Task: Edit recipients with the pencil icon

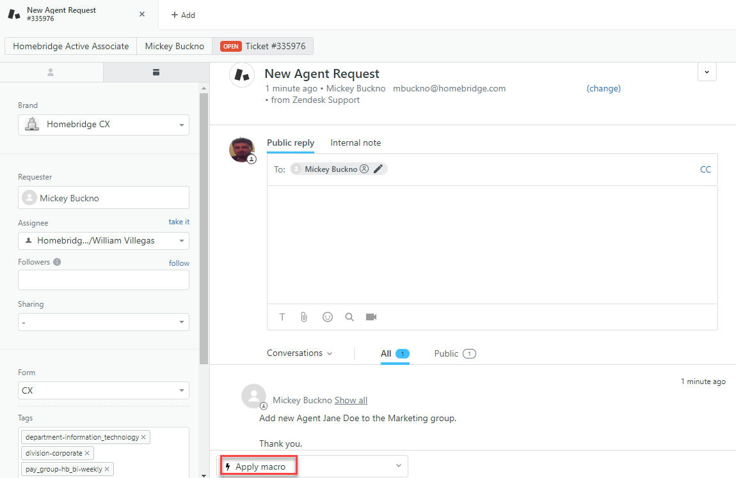Action: tap(378, 169)
